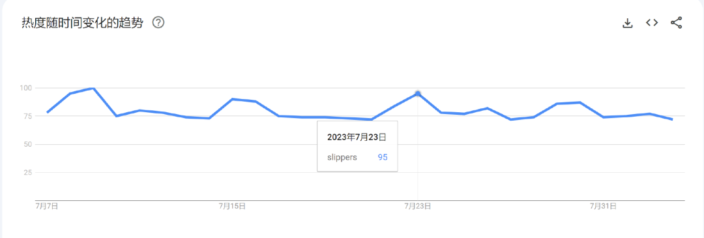
Task: Click the 7月7日 axis label
Action: pos(47,206)
